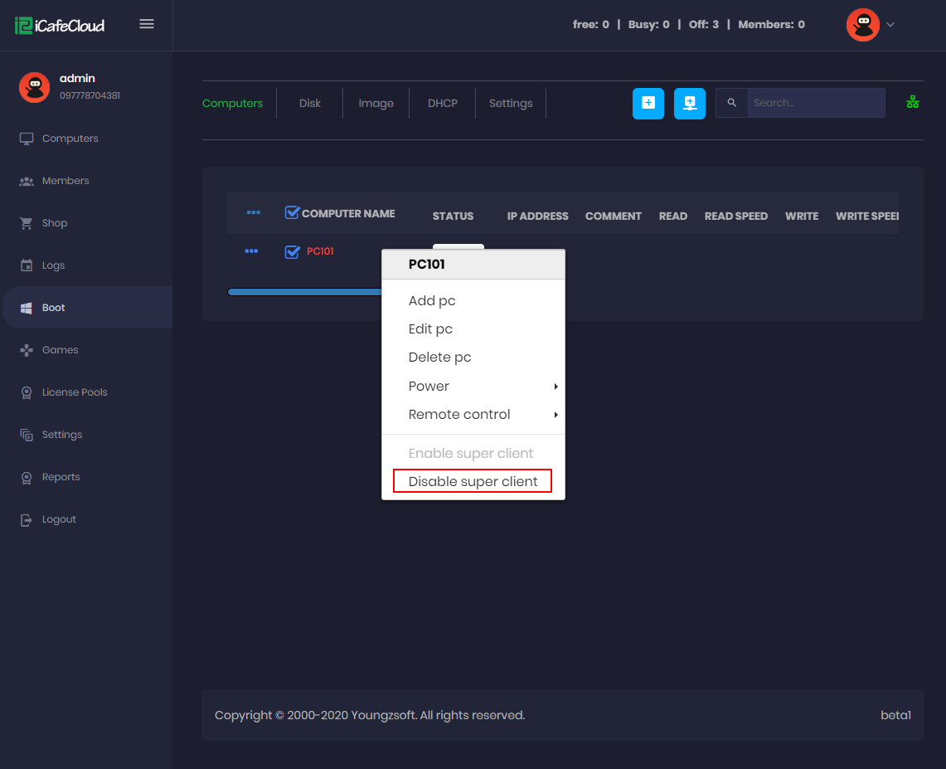The height and width of the screenshot is (769, 946).
Task: Toggle the select-all Computer Name checkbox
Action: pyautogui.click(x=292, y=213)
